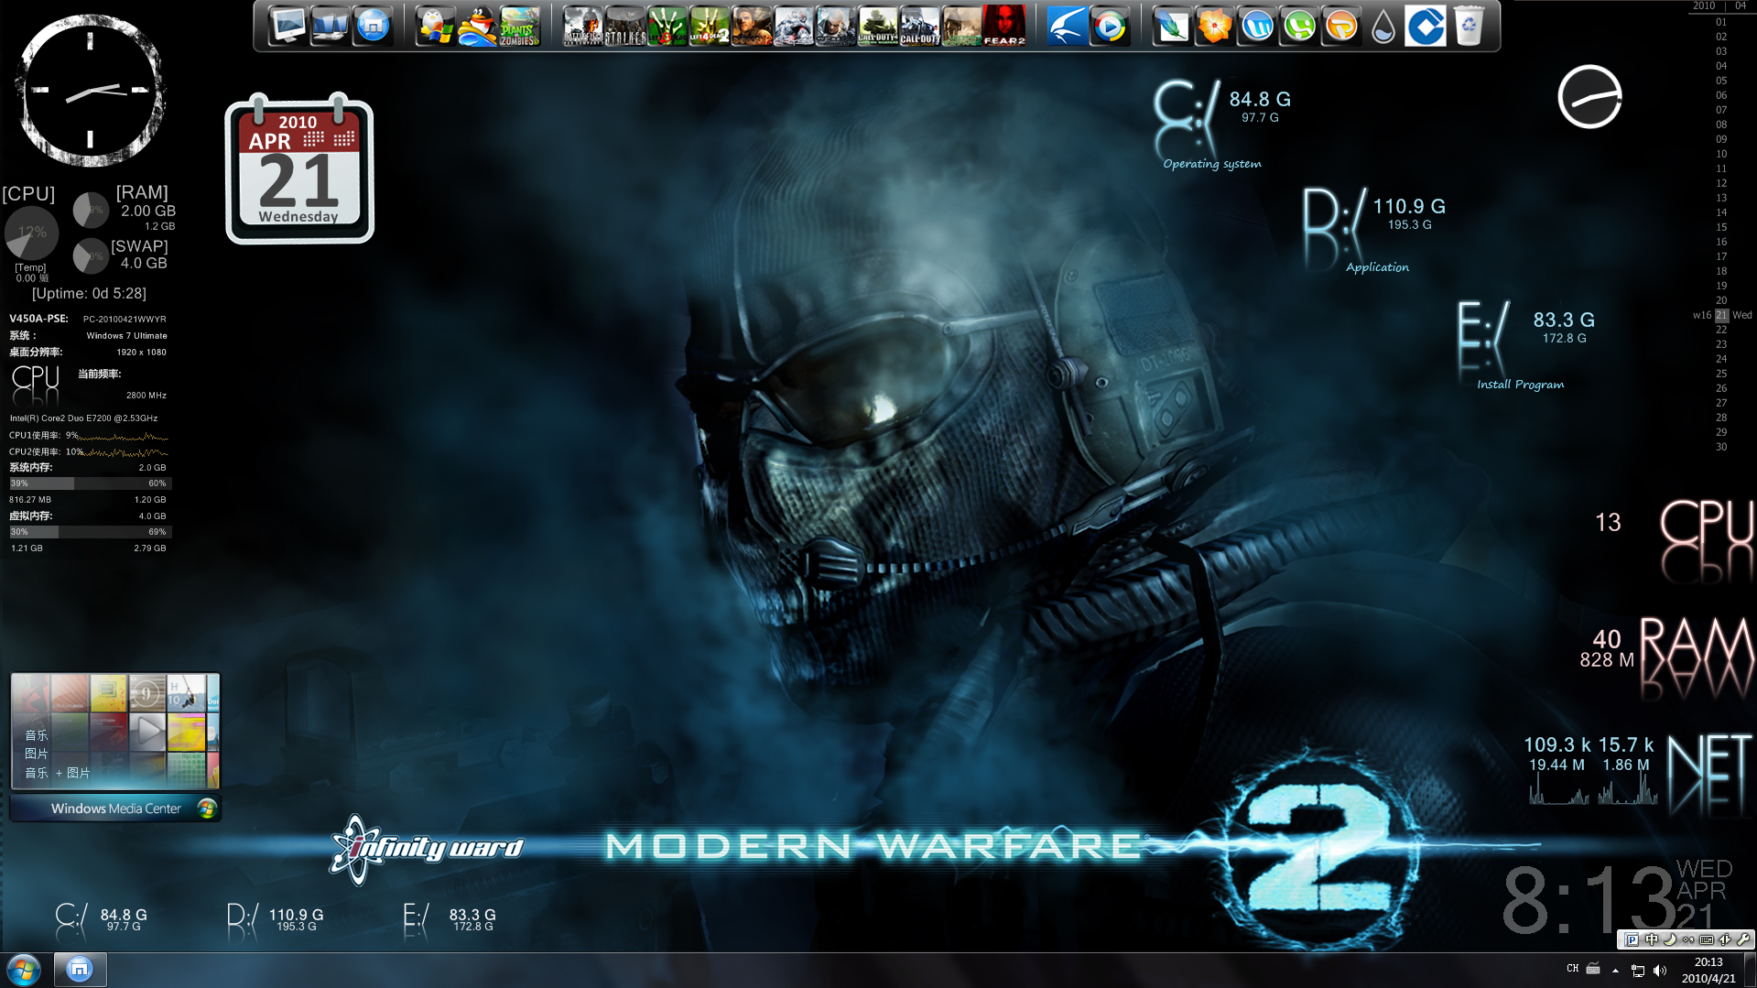Click RAM 40 828 M meter widget
Screen dimensions: 1757x988
click(x=1666, y=659)
